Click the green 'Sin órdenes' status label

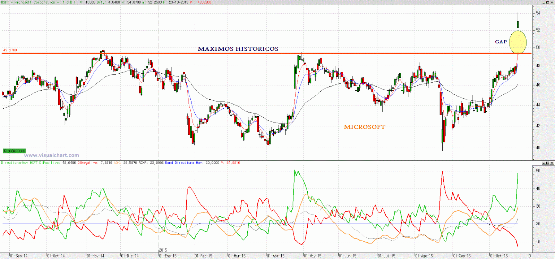pos(14,151)
